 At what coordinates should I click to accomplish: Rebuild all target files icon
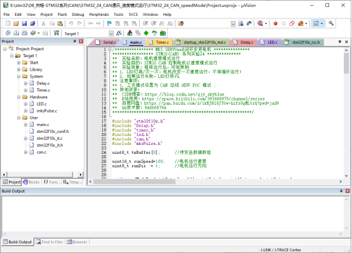click(25, 33)
